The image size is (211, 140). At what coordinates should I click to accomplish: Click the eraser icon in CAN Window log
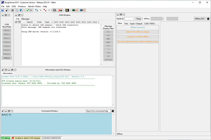coord(16,22)
